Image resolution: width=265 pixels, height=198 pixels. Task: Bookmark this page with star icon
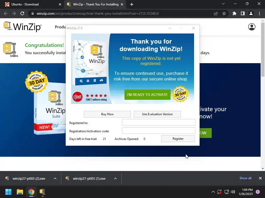224,13
